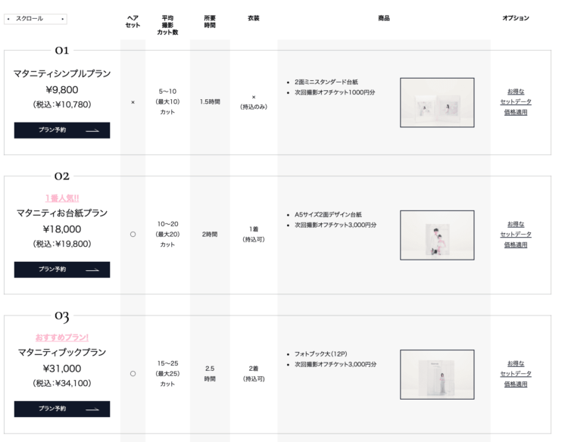Click arrow icon on plan 03 reserve button
Viewport: 568px width, 442px height.
click(x=92, y=409)
